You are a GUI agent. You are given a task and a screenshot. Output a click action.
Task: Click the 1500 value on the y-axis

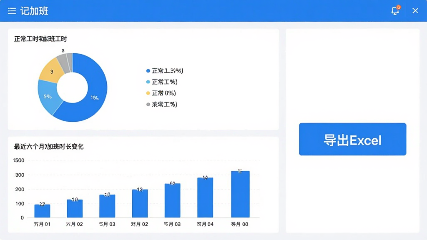[x=18, y=160]
